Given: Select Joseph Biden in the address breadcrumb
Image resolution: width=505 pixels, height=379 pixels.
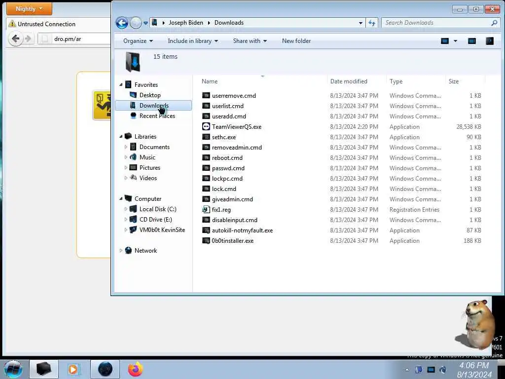Looking at the screenshot, I should (x=186, y=23).
